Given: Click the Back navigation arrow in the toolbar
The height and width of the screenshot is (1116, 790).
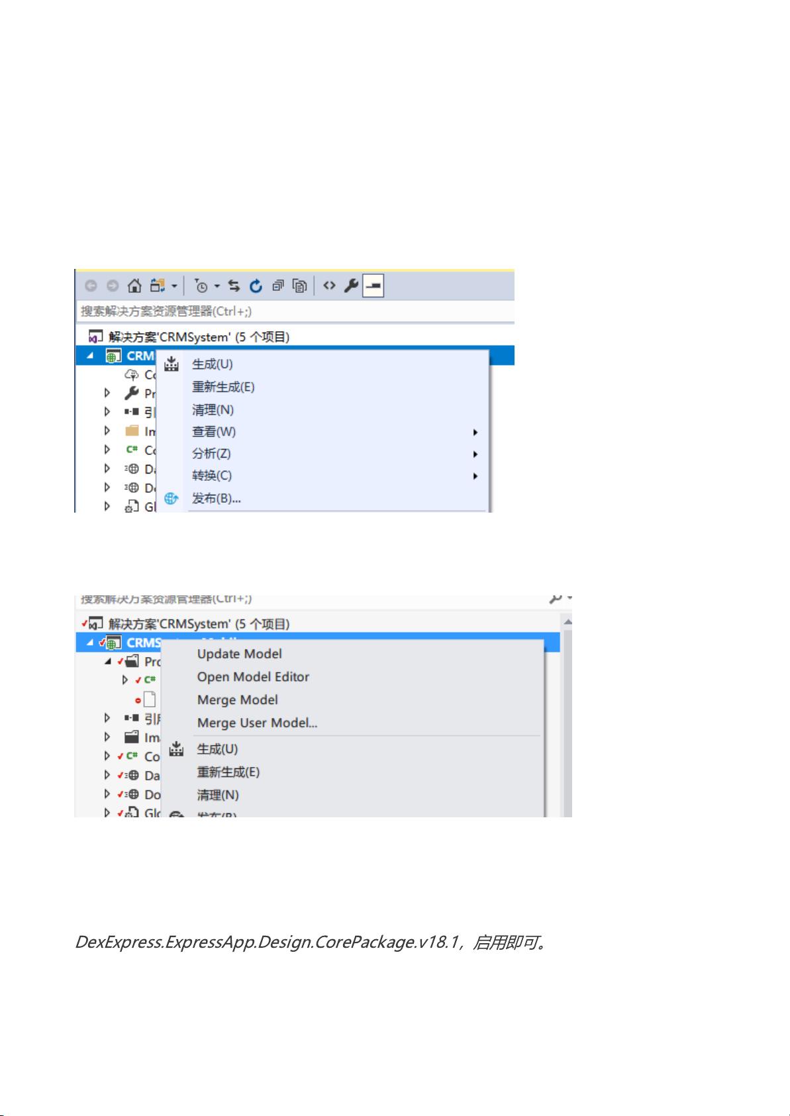Looking at the screenshot, I should tap(91, 286).
